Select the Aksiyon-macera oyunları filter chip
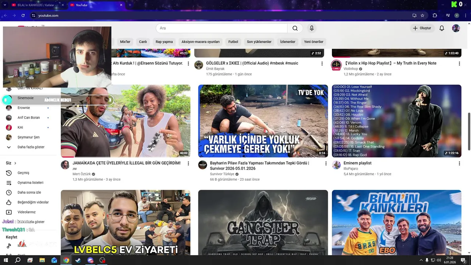This screenshot has width=471, height=265. [201, 42]
